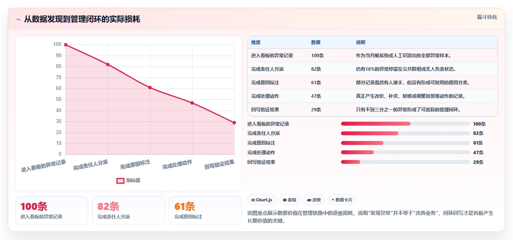The width and height of the screenshot is (513, 240).
Task: Click the progress bar for 完成处理动作
Action: pyautogui.click(x=406, y=153)
